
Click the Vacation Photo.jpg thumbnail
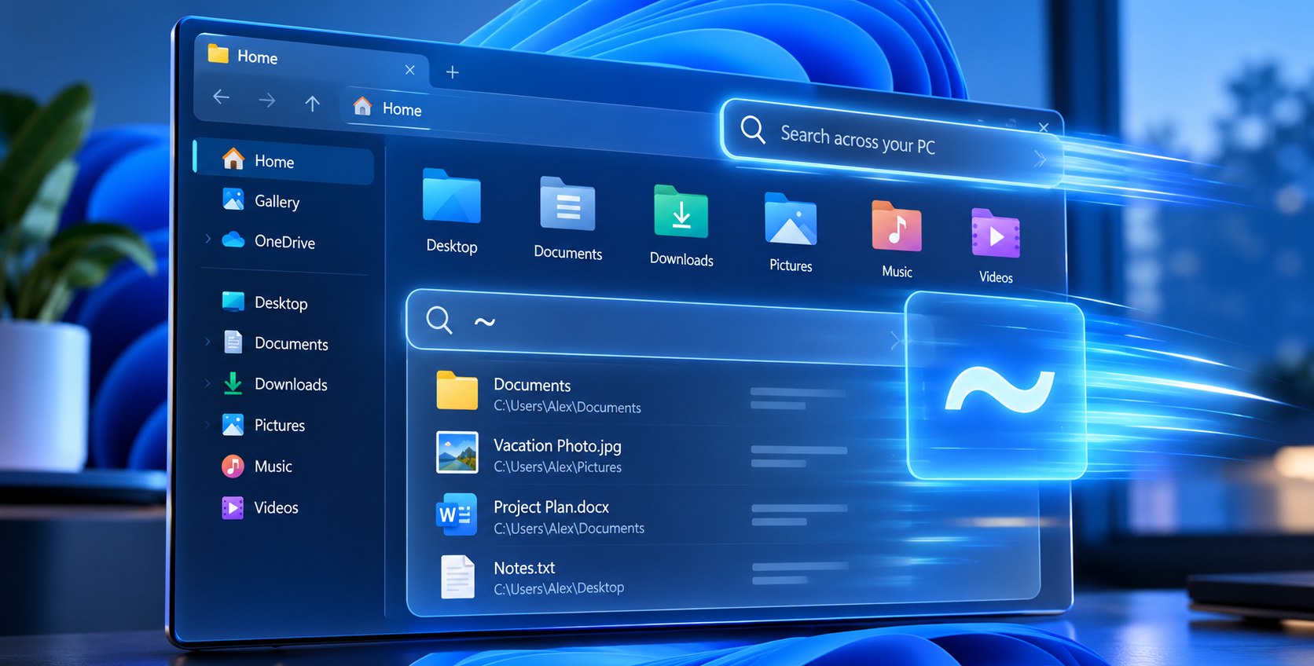coord(457,452)
